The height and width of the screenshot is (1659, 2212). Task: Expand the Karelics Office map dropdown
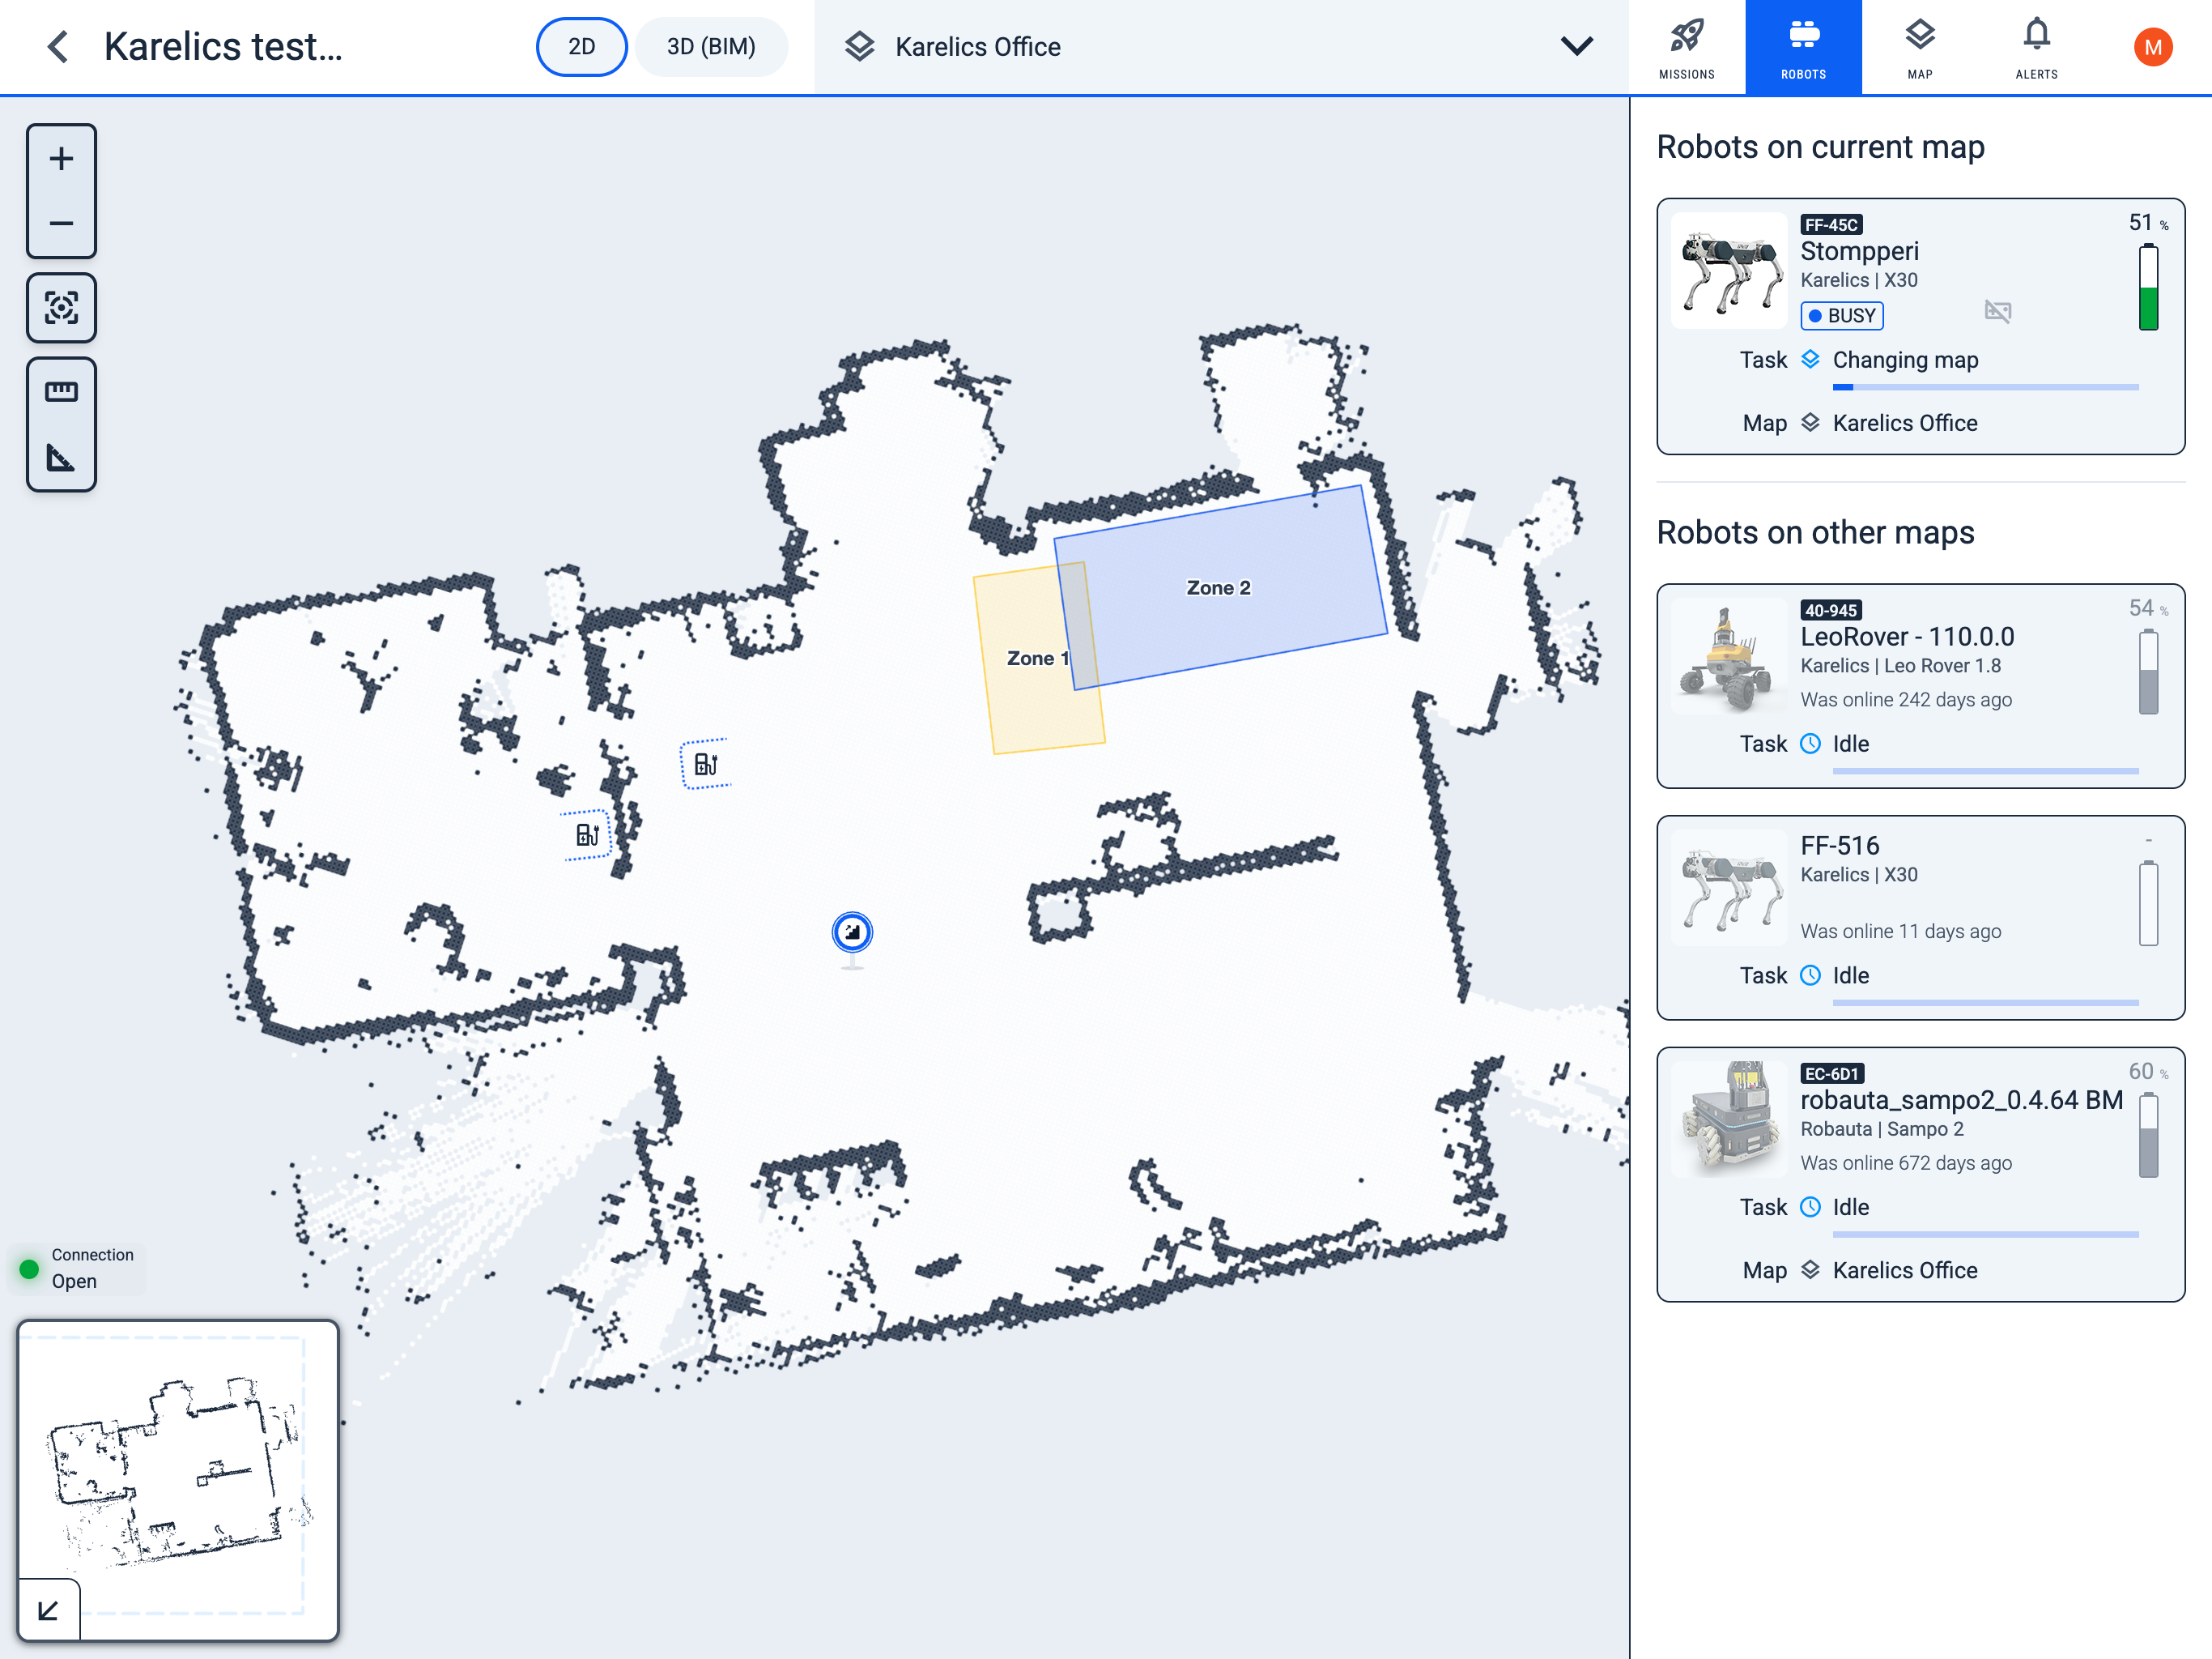[x=1576, y=47]
